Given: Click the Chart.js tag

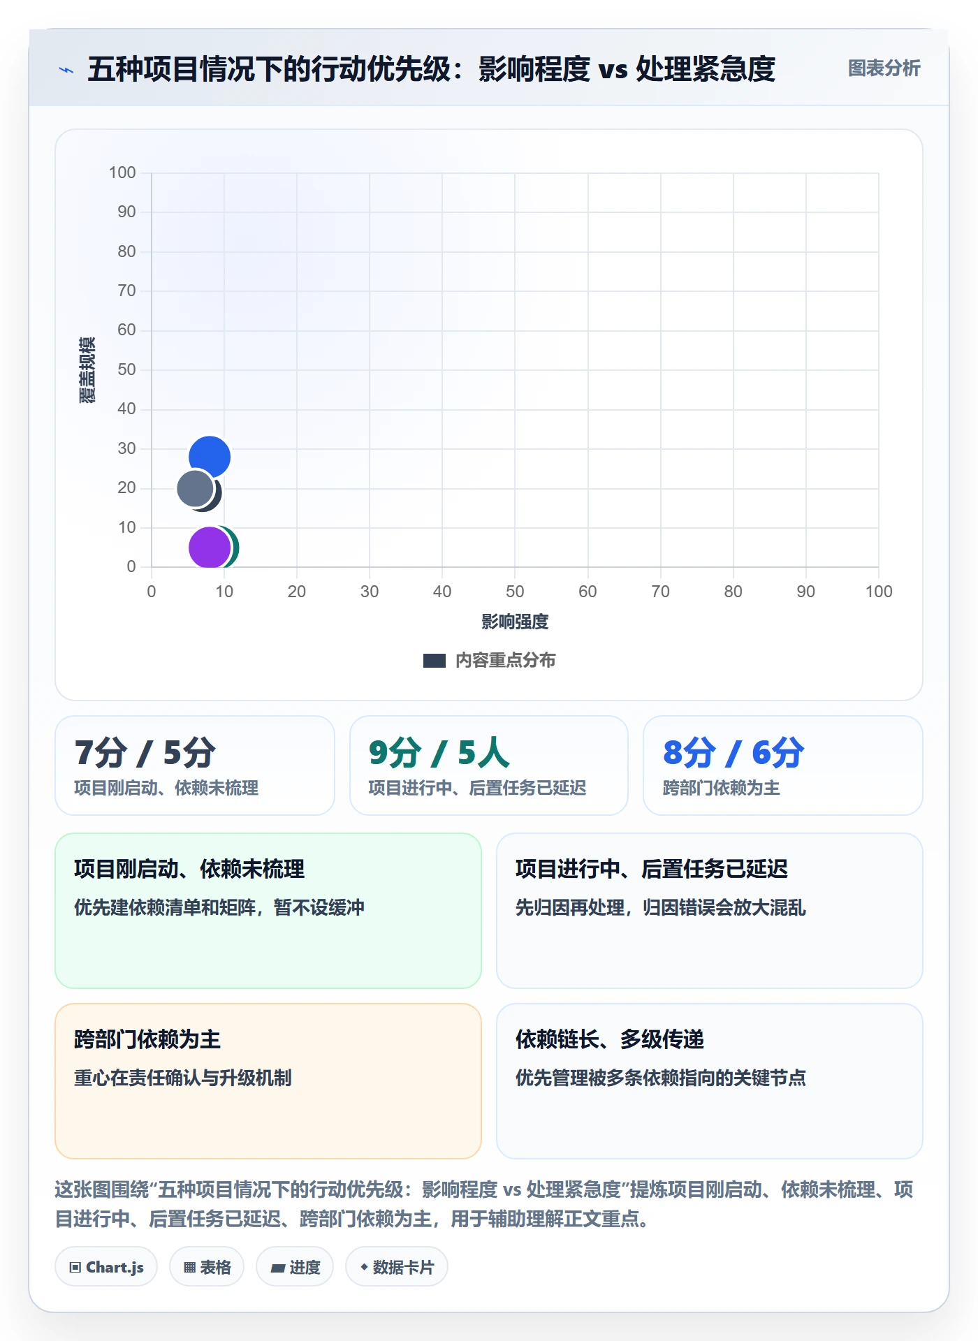Looking at the screenshot, I should coord(106,1267).
